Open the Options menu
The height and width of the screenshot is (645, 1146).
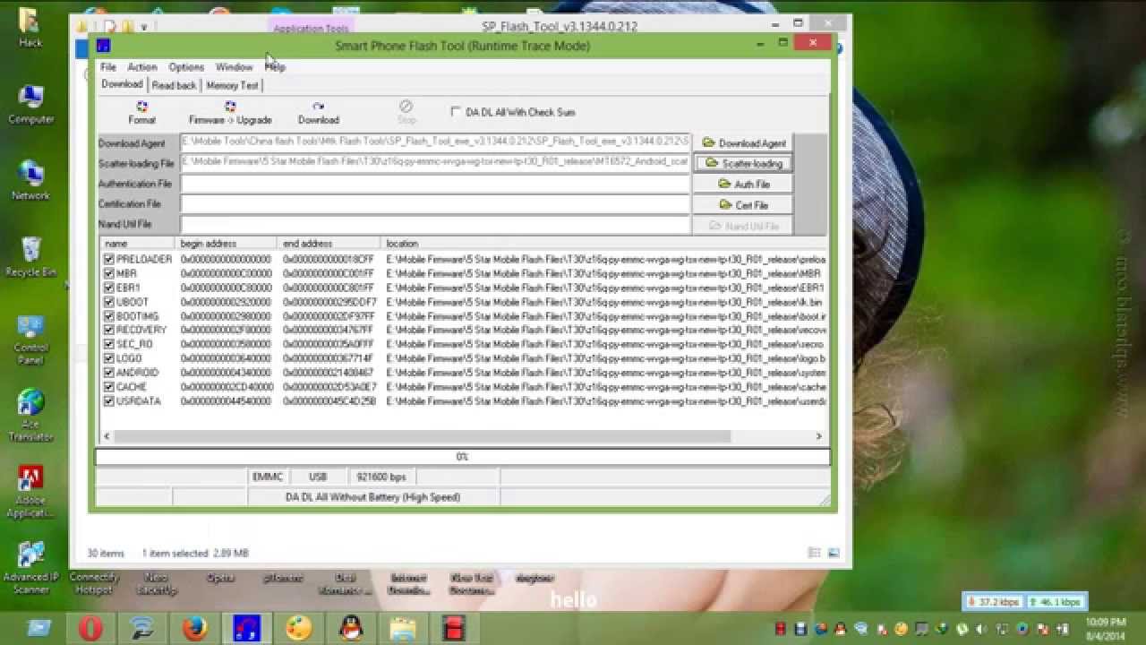pyautogui.click(x=186, y=67)
